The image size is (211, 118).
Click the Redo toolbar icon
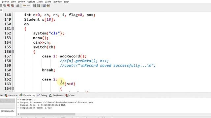pos(29,6)
